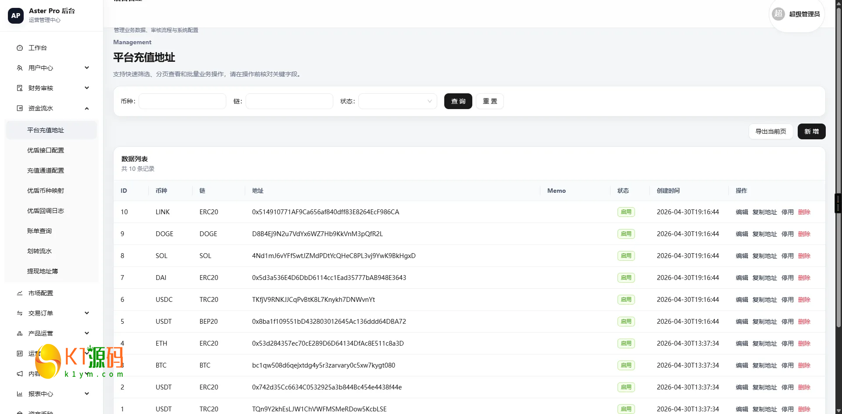This screenshot has height=414, width=842.
Task: Click the 查询 search button
Action: click(458, 101)
